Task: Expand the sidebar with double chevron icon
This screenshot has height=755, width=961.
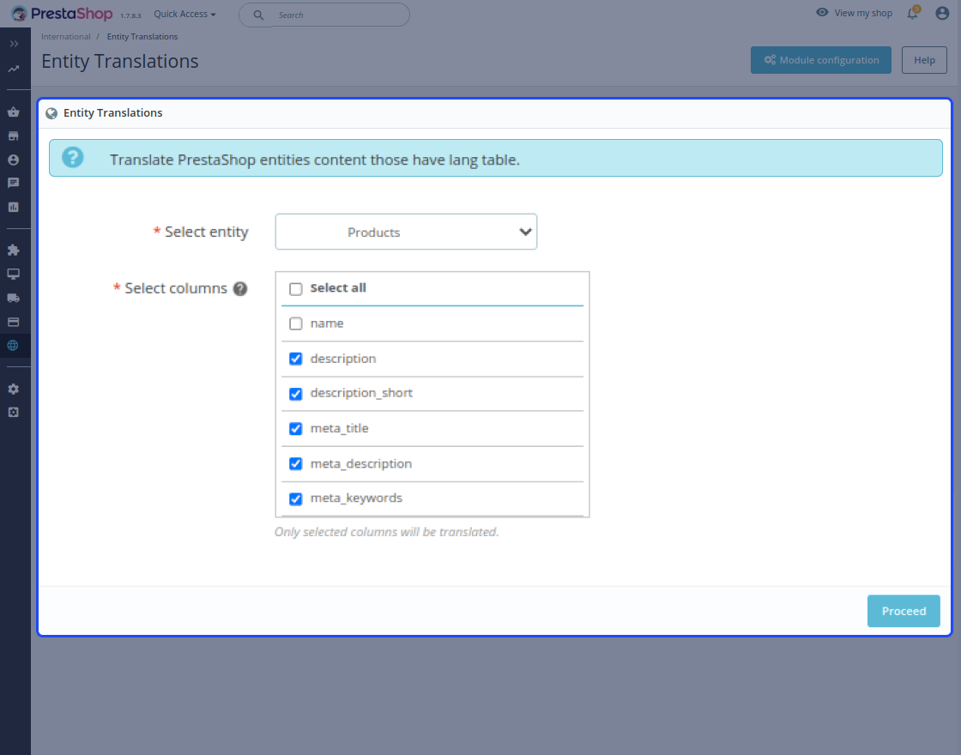Action: 14,44
